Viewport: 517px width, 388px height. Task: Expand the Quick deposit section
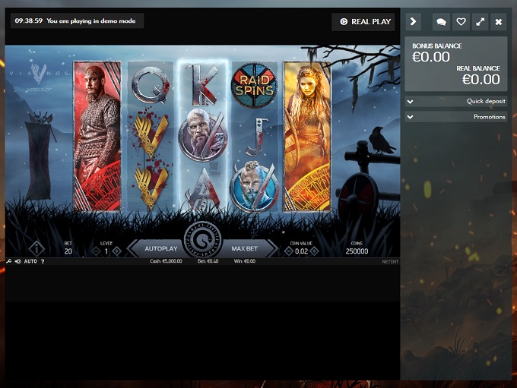(456, 102)
